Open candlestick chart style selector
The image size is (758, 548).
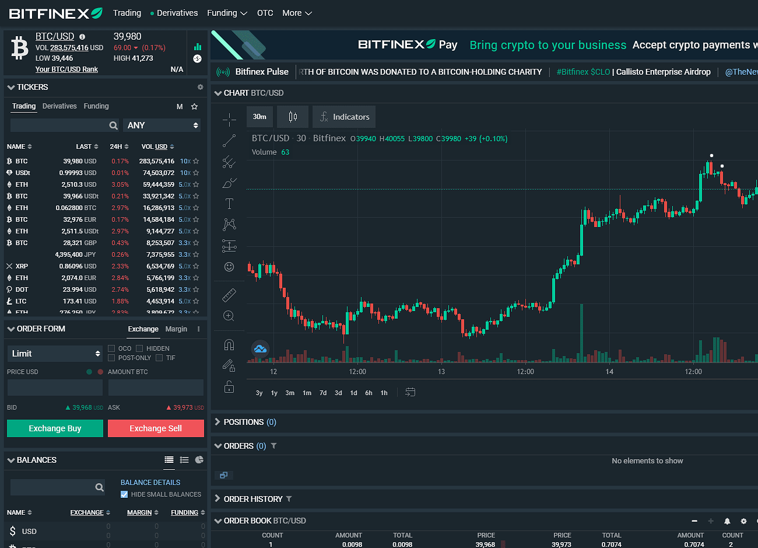tap(293, 117)
